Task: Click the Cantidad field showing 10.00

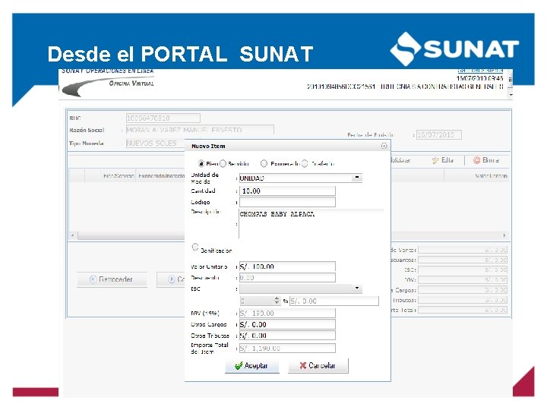Action: 287,191
